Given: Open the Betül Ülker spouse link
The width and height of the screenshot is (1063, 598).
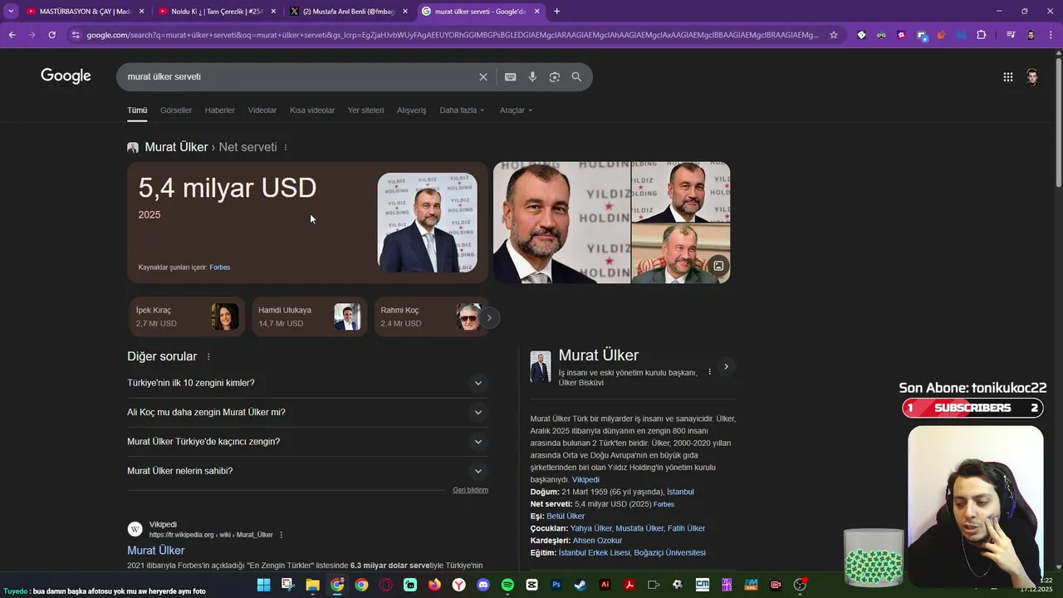Looking at the screenshot, I should [x=566, y=516].
